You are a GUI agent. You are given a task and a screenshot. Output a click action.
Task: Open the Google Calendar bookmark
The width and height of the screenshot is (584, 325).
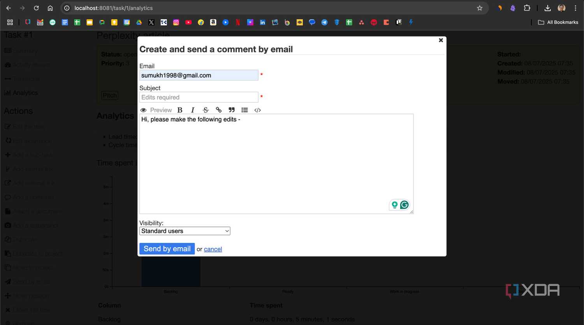tap(127, 22)
